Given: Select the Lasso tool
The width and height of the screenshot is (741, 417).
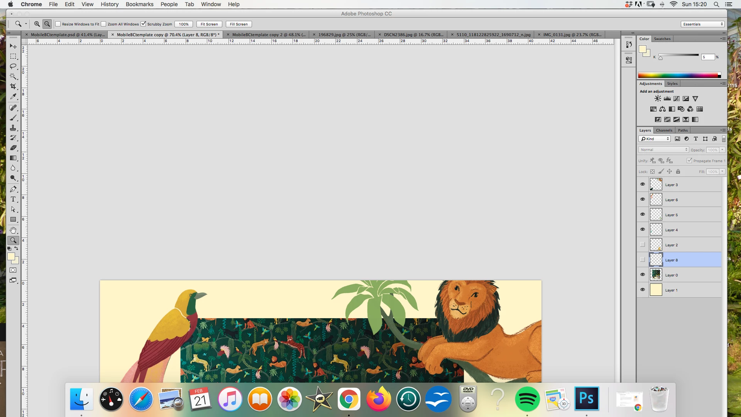Looking at the screenshot, I should 13,66.
